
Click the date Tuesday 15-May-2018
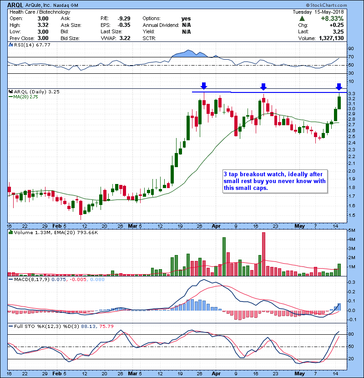(318, 12)
